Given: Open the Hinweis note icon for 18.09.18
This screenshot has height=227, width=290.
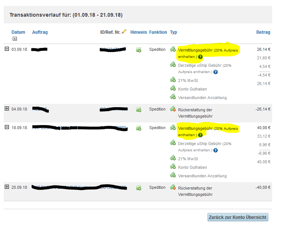Looking at the screenshot, I should [x=139, y=128].
